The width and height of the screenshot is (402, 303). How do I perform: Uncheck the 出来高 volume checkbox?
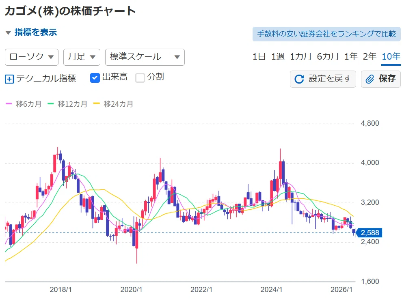click(x=95, y=78)
